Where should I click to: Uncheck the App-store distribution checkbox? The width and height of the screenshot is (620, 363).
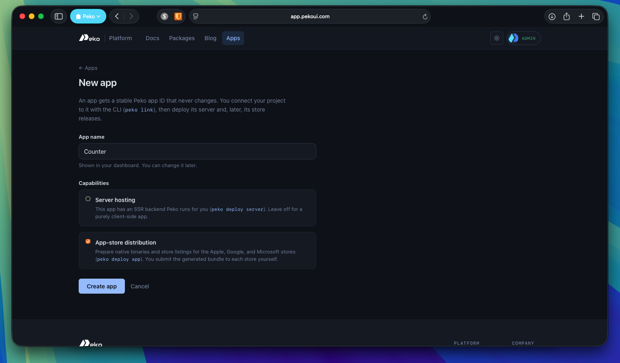pyautogui.click(x=88, y=241)
